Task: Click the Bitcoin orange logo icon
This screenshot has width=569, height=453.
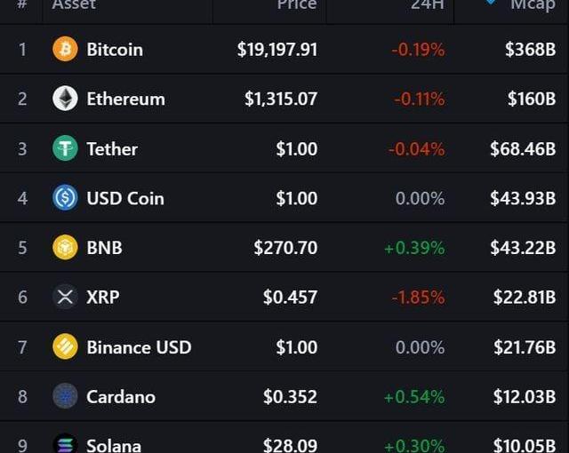Action: [x=65, y=49]
